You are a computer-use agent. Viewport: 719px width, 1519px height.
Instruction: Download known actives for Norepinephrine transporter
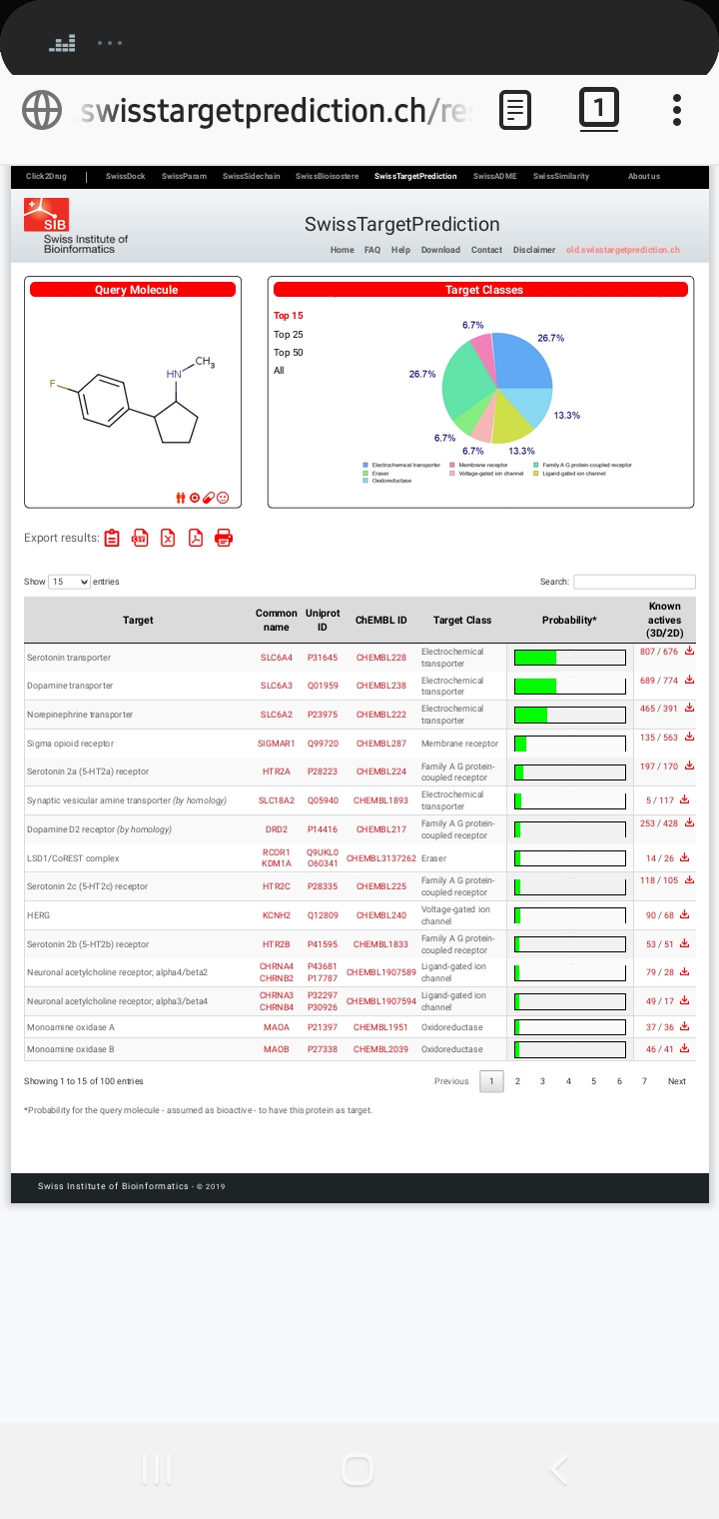click(x=689, y=708)
